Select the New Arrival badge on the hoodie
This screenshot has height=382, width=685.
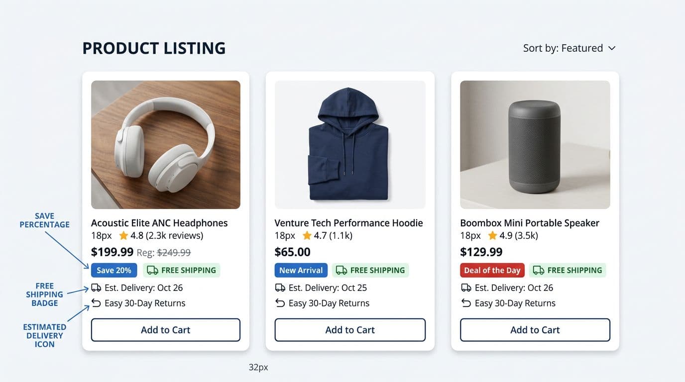tap(301, 270)
